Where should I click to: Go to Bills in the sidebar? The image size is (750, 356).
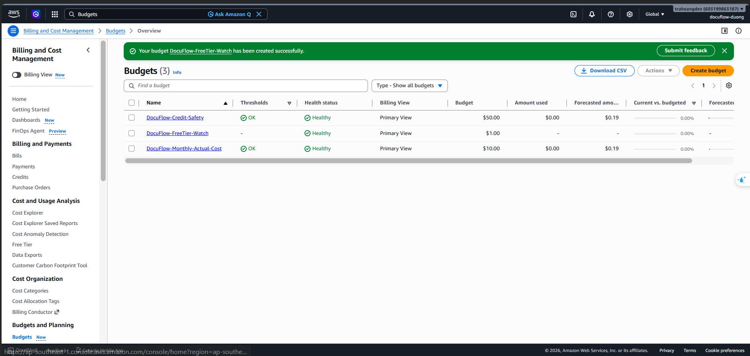coord(17,156)
